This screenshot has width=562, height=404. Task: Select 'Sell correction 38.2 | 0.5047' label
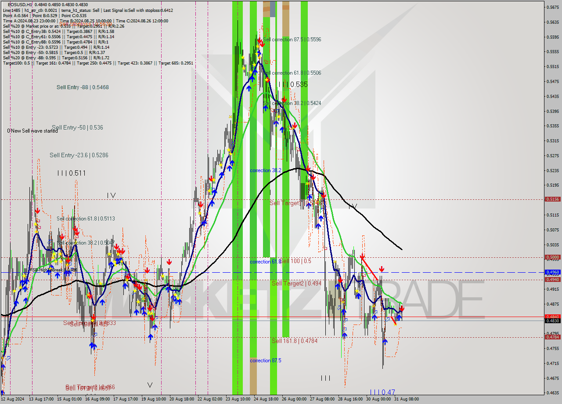86,243
